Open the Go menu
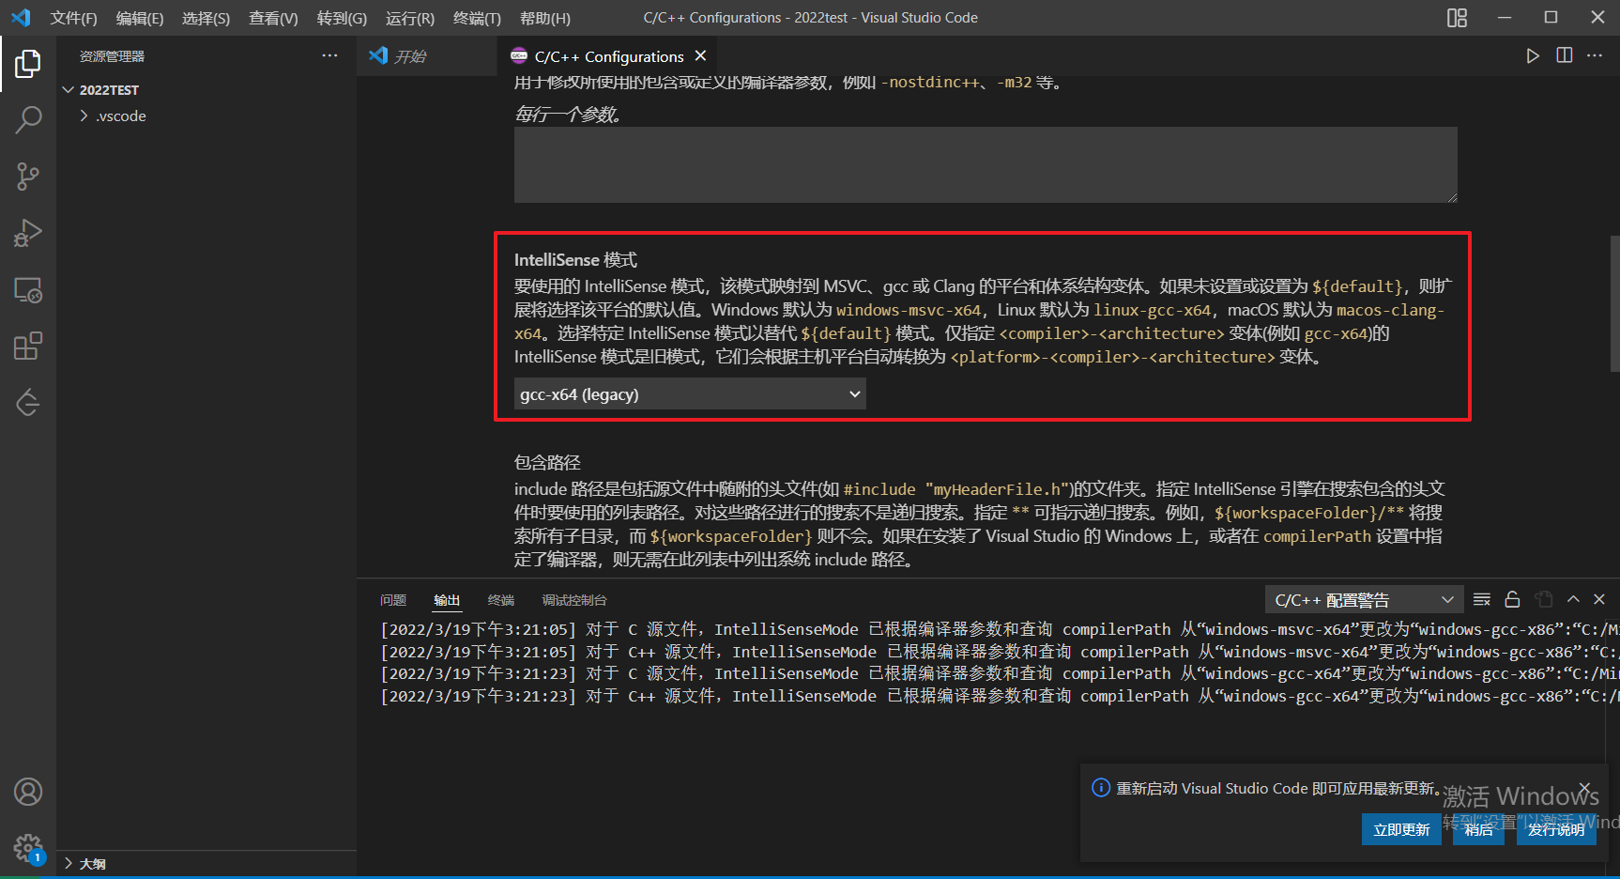Image resolution: width=1620 pixels, height=879 pixels. coord(342,18)
